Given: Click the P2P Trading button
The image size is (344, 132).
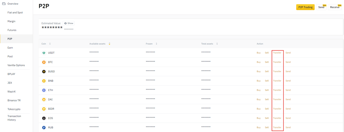Looking at the screenshot, I should [305, 7].
